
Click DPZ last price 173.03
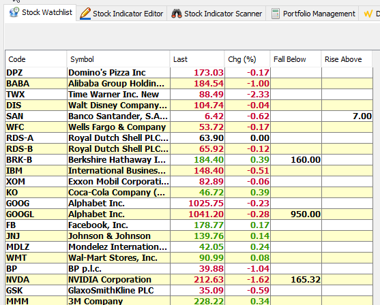(198, 73)
